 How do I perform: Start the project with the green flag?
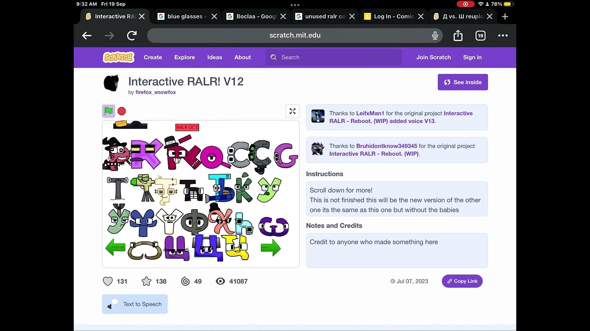coord(108,111)
